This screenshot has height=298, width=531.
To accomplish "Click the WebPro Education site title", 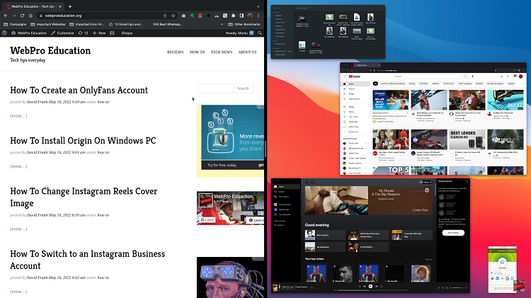I will click(x=50, y=51).
